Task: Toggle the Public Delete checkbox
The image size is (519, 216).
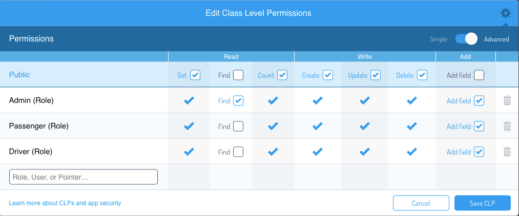Action: 422,75
